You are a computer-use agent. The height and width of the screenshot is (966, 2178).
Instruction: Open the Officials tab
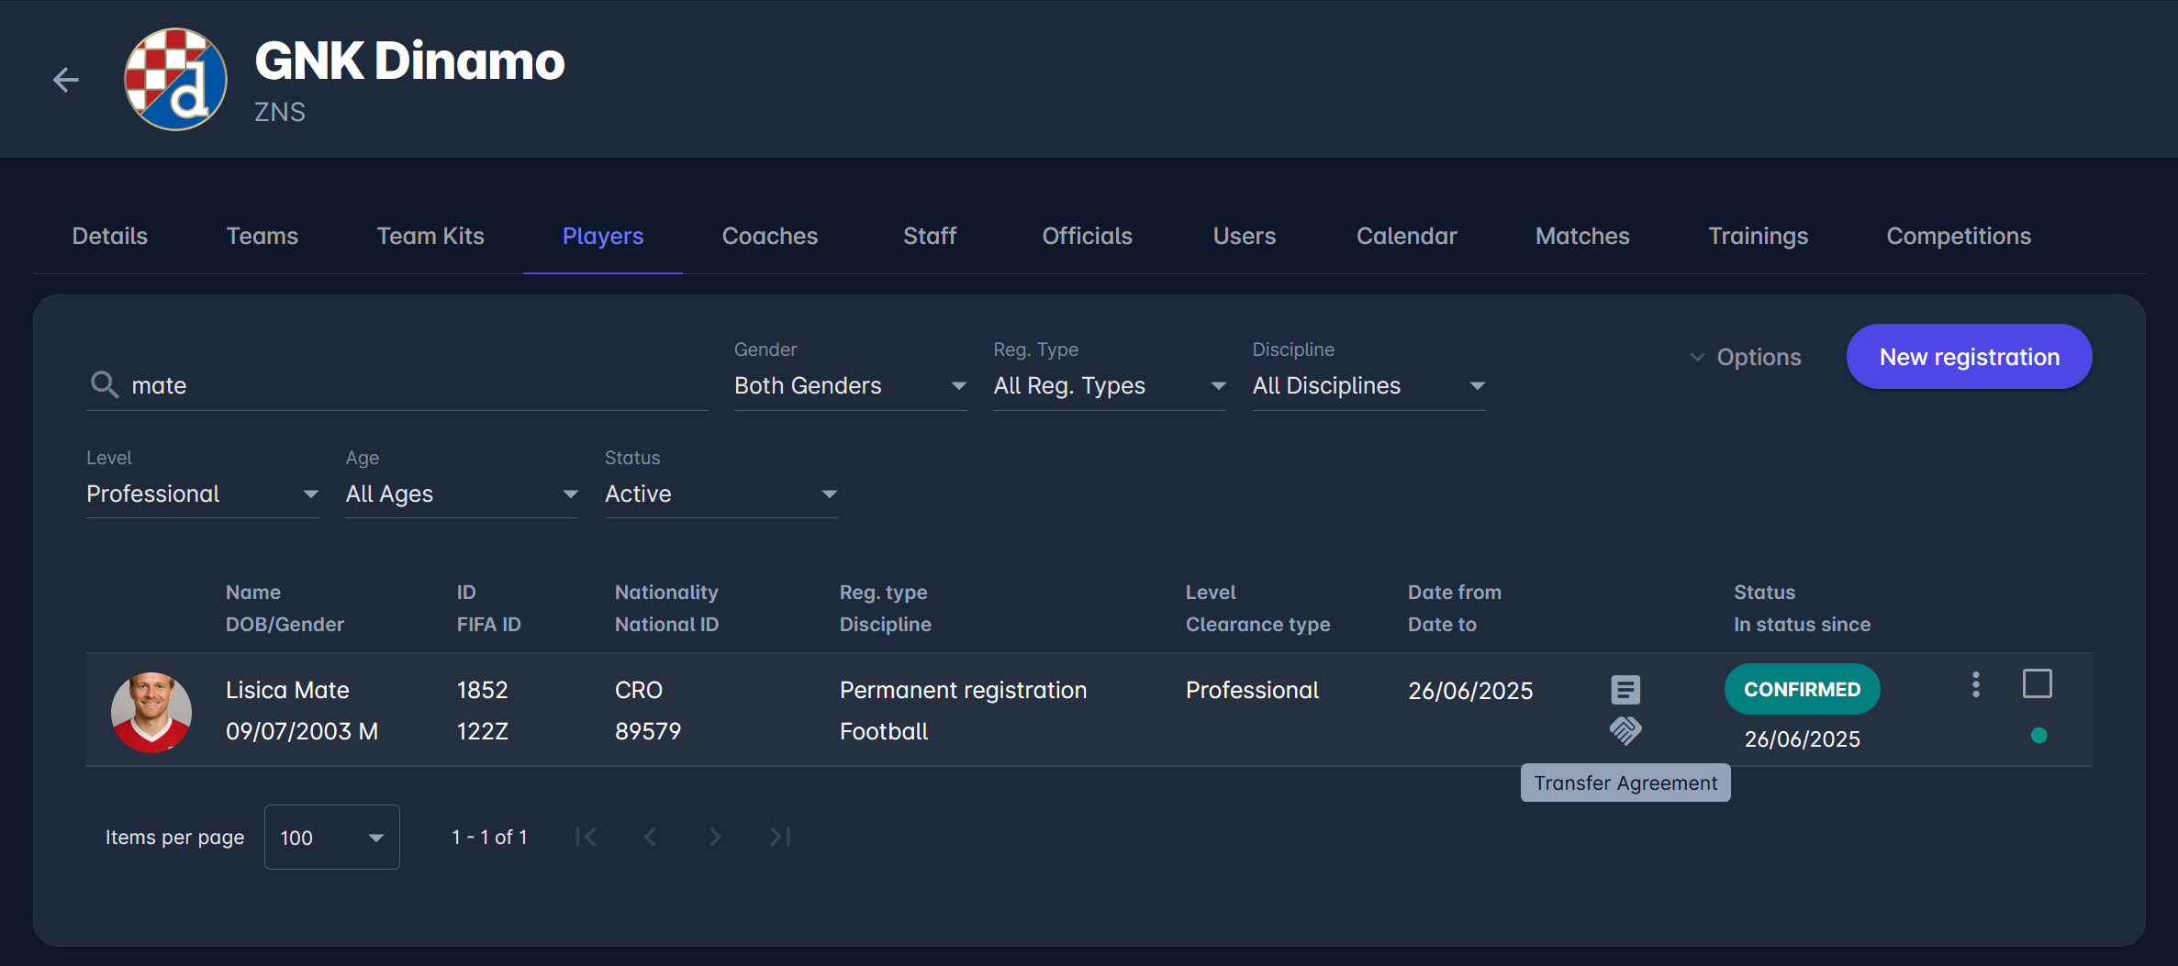(1088, 236)
